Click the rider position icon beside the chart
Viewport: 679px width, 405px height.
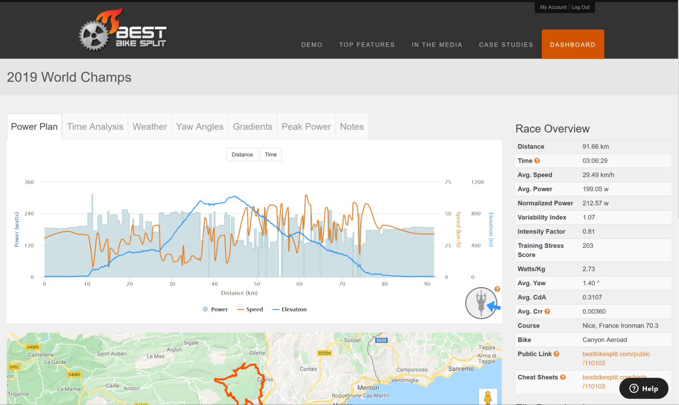click(x=481, y=303)
